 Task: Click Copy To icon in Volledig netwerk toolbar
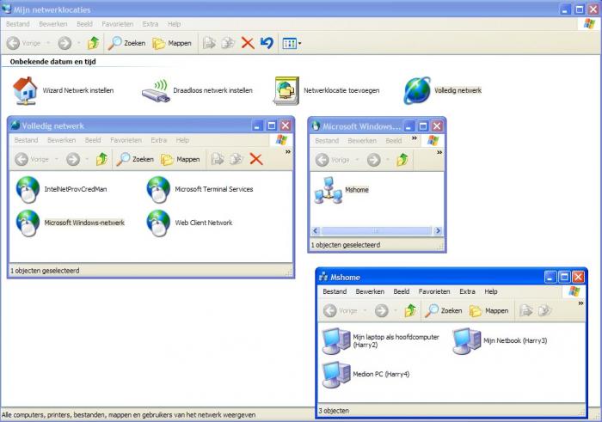pyautogui.click(x=236, y=159)
